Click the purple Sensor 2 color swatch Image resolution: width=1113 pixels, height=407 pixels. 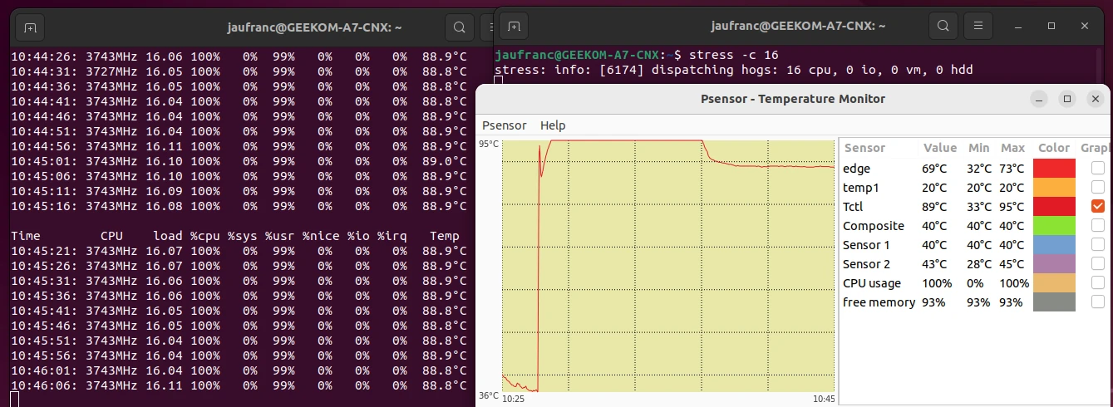[1054, 263]
